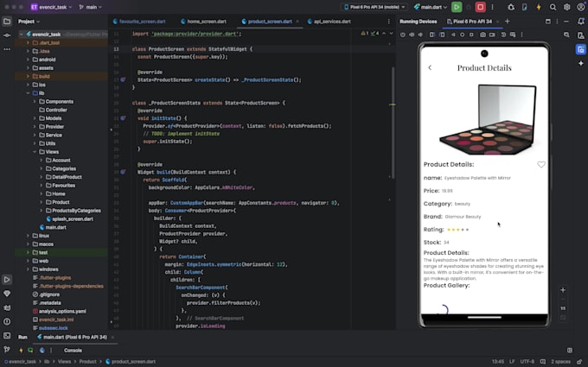588x367 pixels.
Task: Open IDE settings gear icon
Action: click(566, 7)
